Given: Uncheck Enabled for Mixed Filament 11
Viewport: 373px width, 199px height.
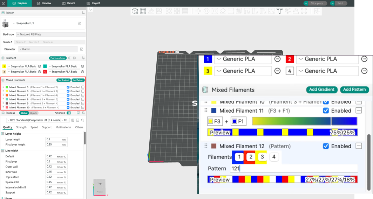Looking at the screenshot, I should click(x=326, y=111).
